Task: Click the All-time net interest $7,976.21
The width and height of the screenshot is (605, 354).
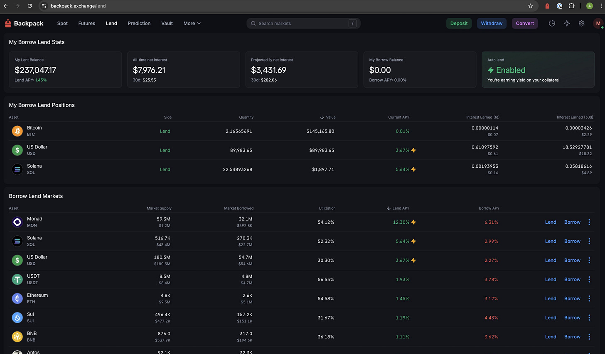Action: point(149,70)
